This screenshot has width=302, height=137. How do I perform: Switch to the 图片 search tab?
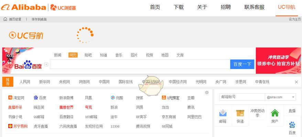click(134, 55)
